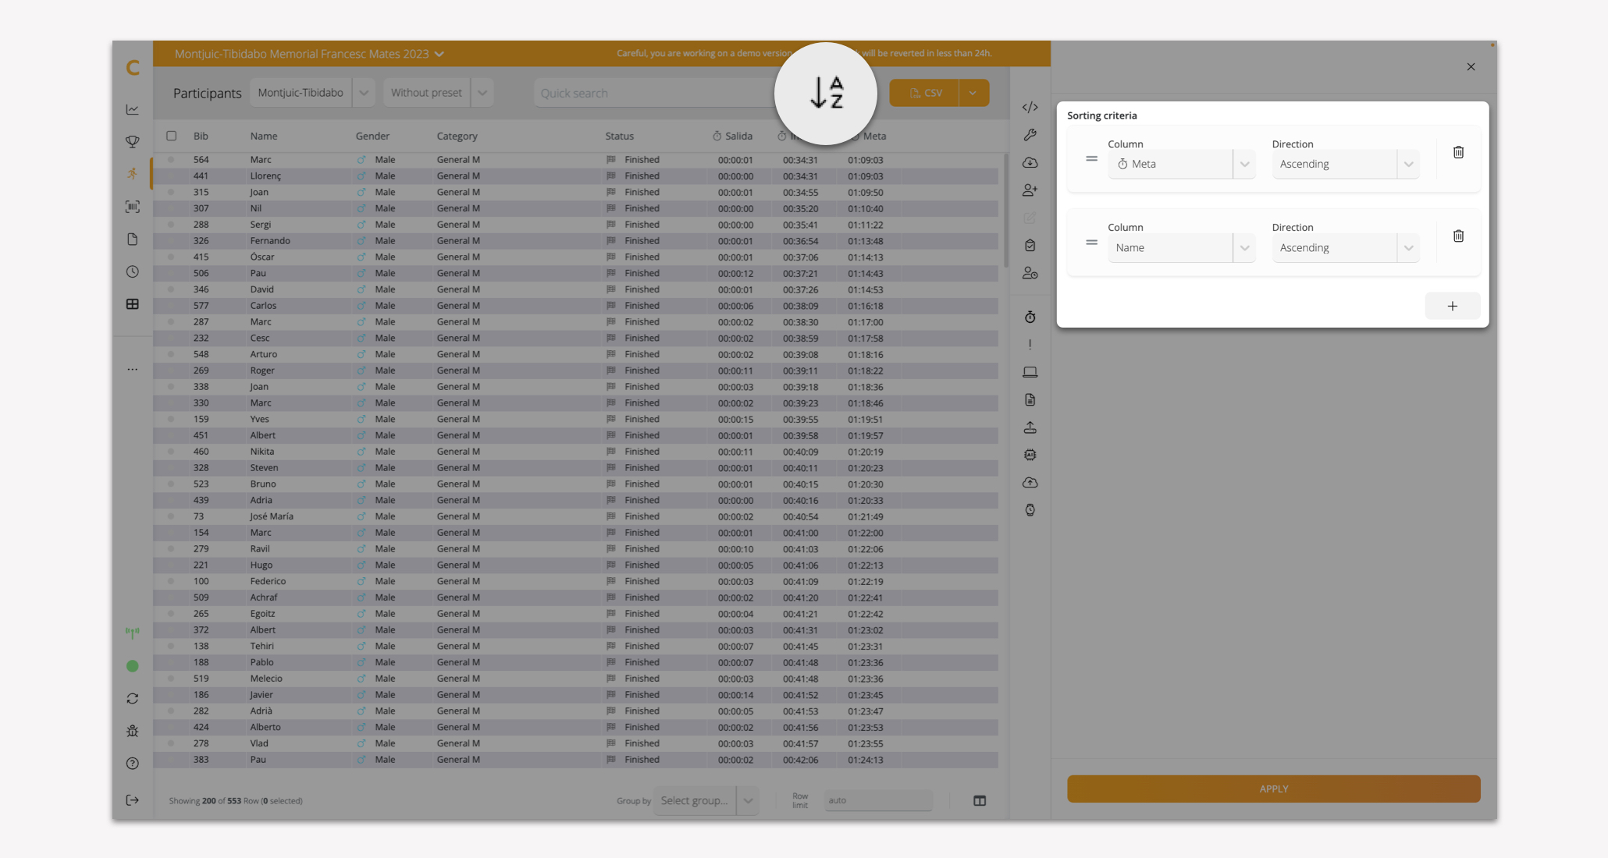The width and height of the screenshot is (1608, 858).
Task: Open the code embed icon in right toolbar
Action: tap(1030, 107)
